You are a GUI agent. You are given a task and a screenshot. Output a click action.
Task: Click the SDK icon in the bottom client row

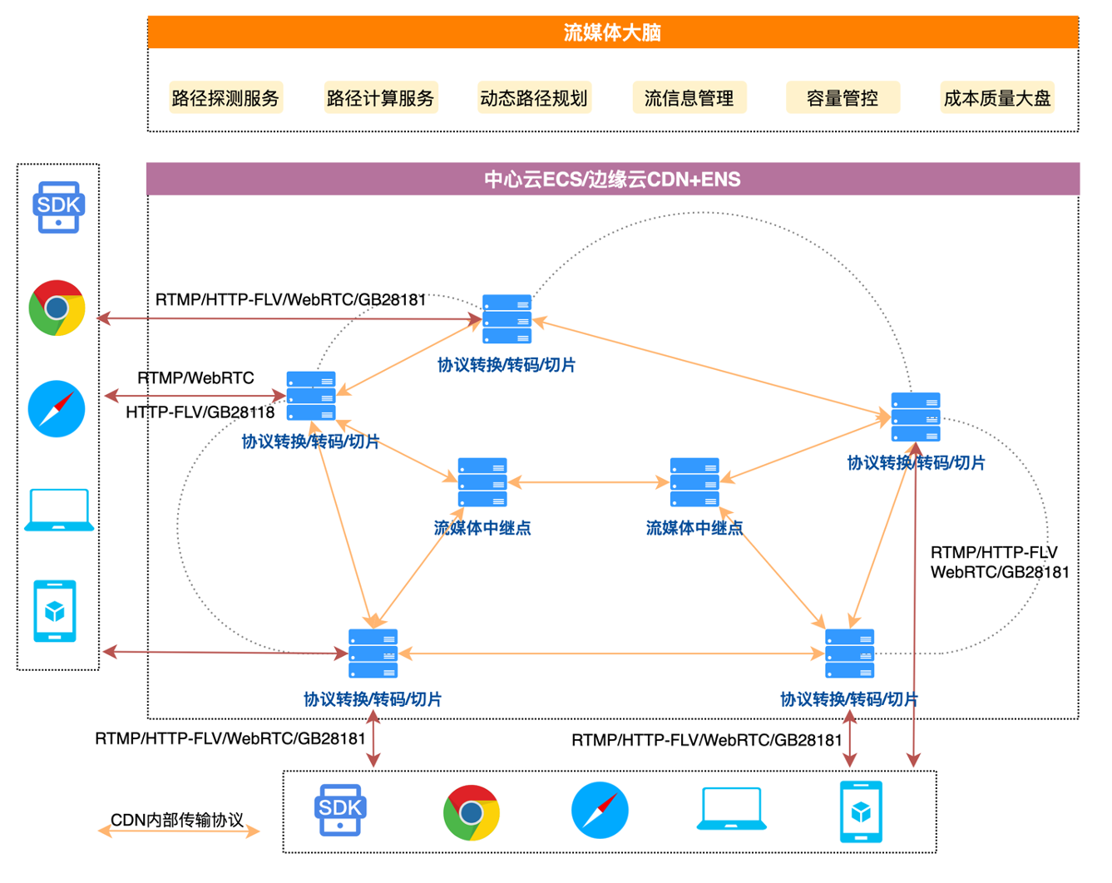[x=340, y=810]
